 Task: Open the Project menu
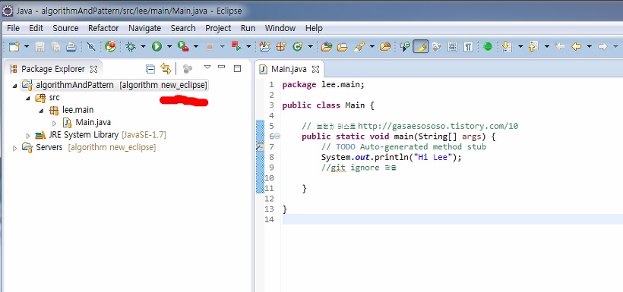pyautogui.click(x=218, y=28)
